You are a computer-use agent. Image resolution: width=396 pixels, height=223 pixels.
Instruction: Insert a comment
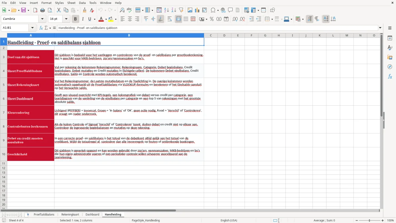point(230,10)
